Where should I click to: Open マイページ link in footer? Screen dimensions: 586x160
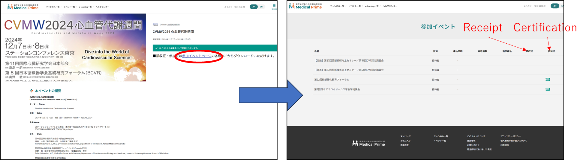pyautogui.click(x=405, y=136)
